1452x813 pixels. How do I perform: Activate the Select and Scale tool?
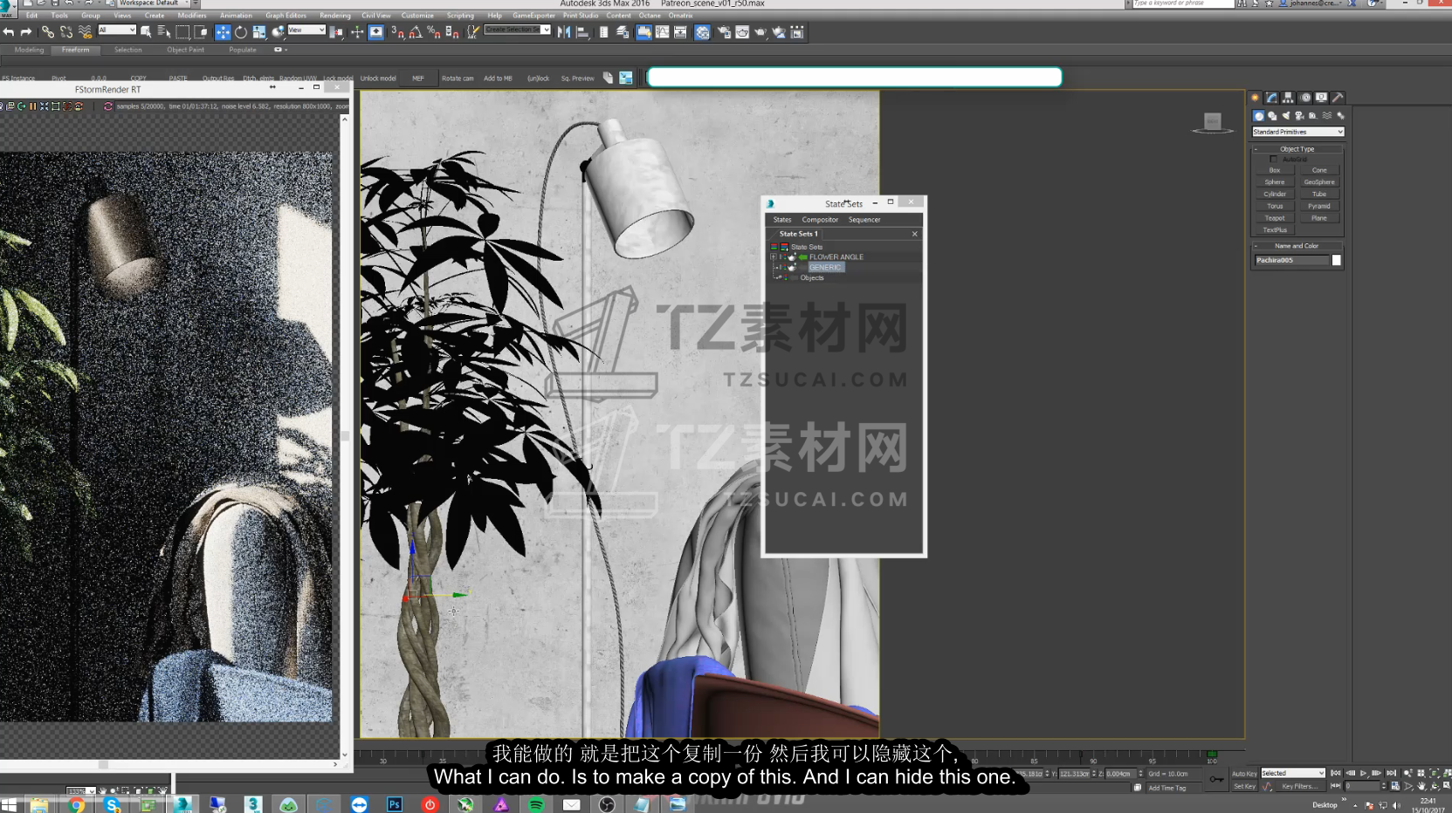point(259,32)
